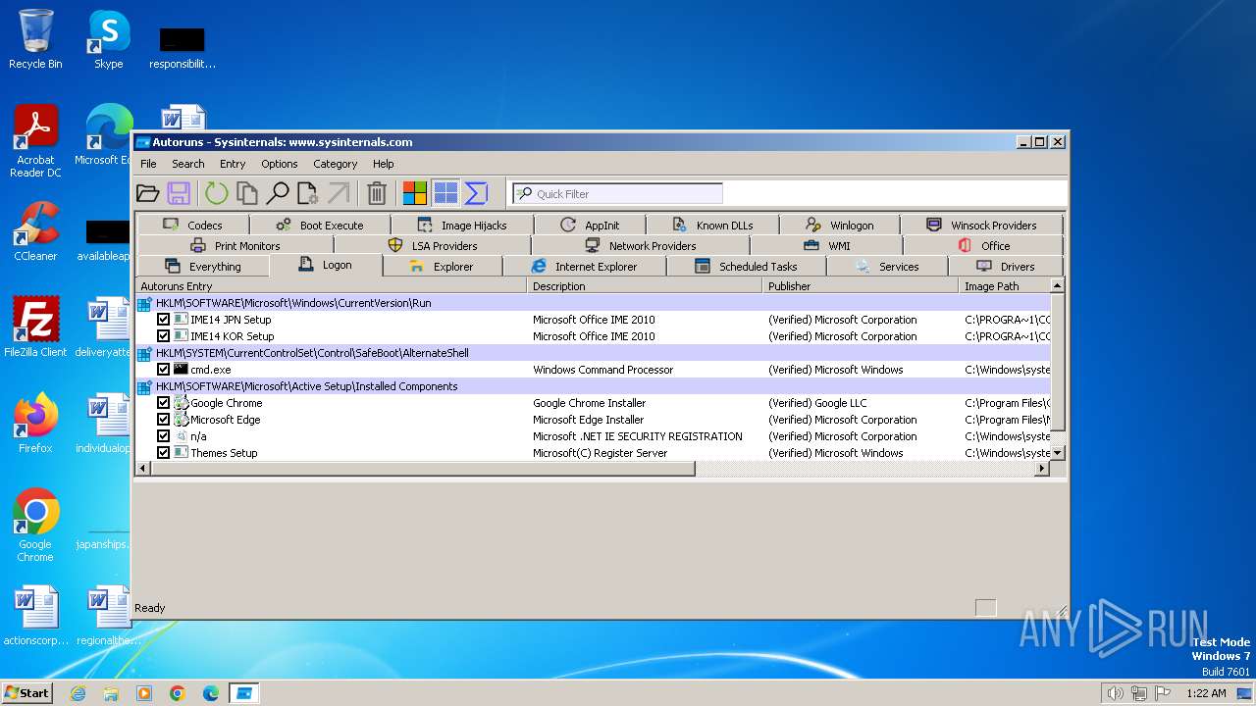Open the Windows Start menu
Viewport: 1256px width, 706px height.
[x=26, y=692]
